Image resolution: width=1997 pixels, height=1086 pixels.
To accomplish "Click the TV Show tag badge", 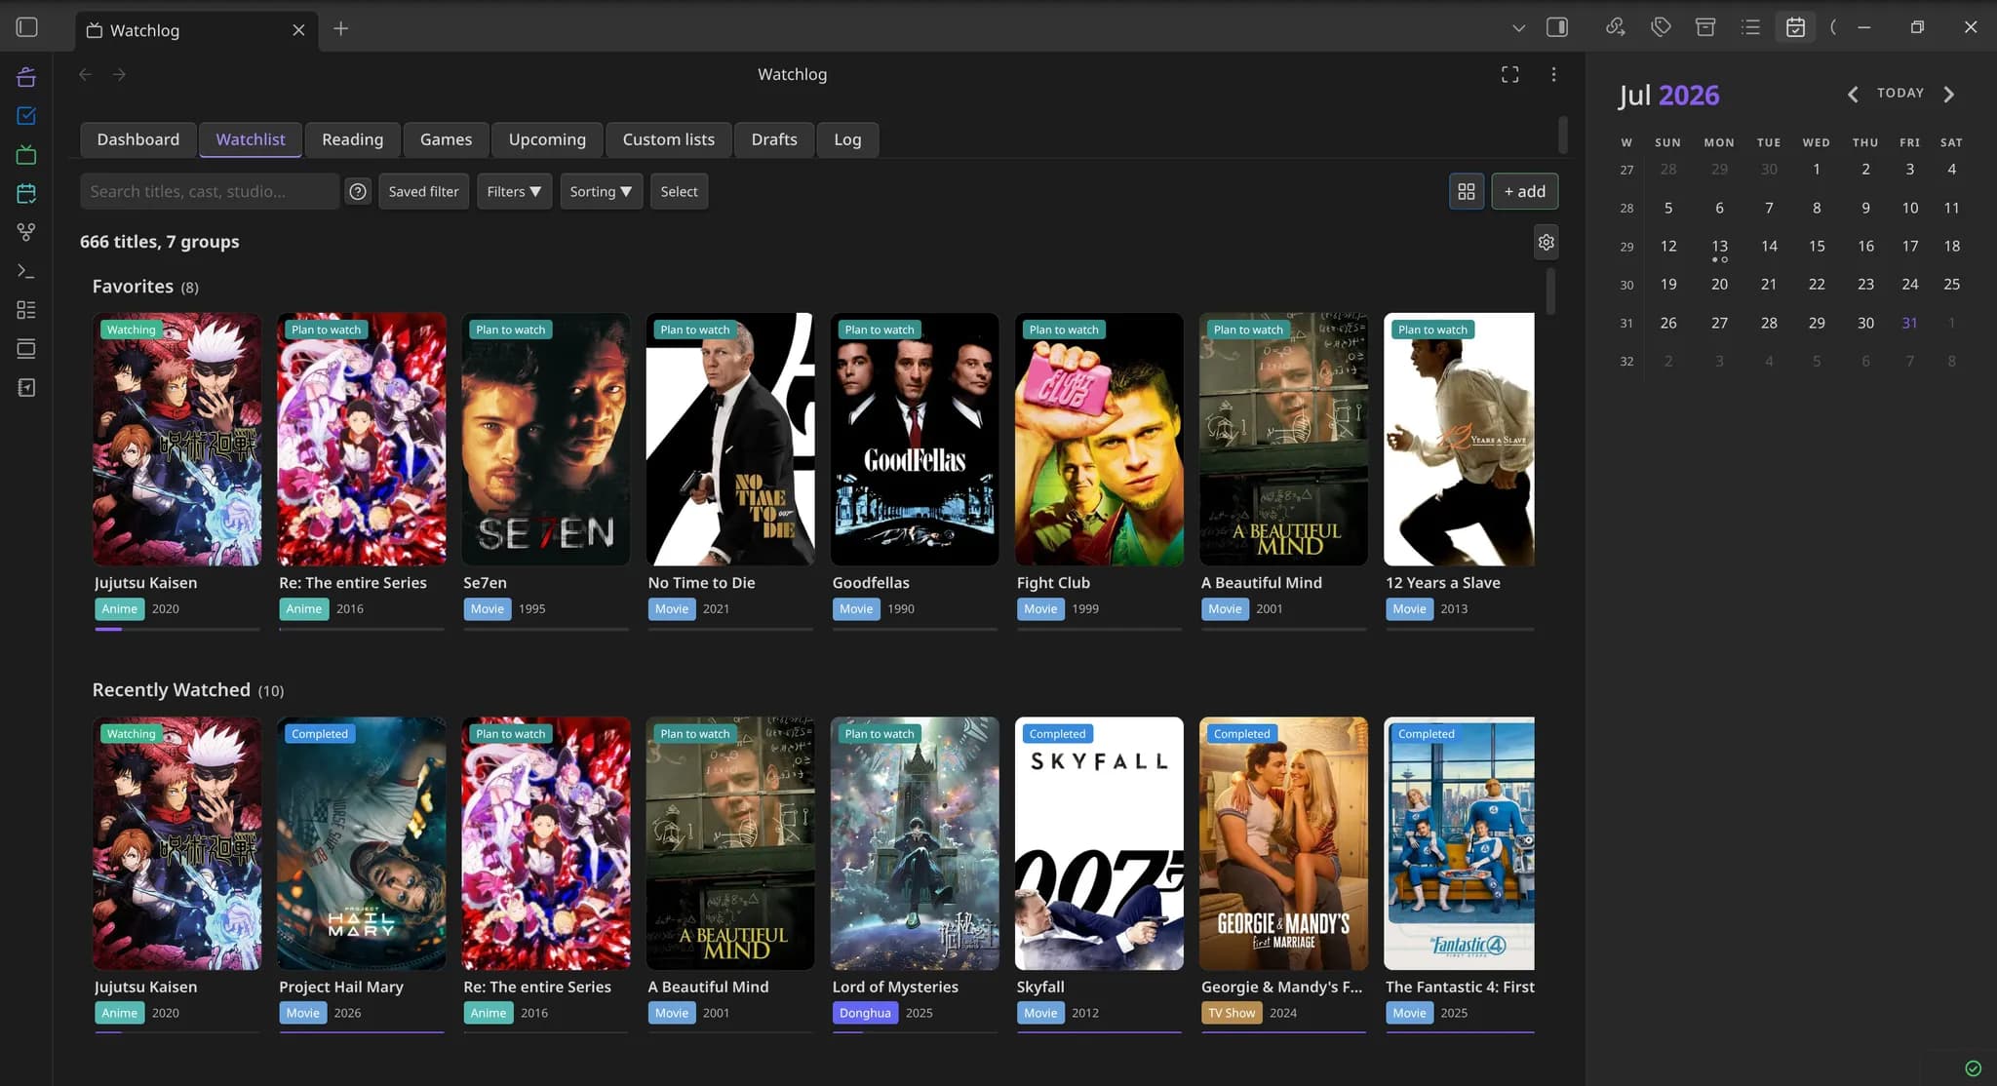I will (1232, 1013).
